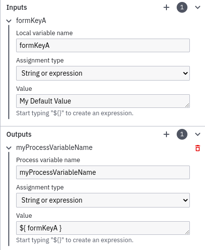Click the Outputs count badge
The image size is (205, 250).
[182, 134]
